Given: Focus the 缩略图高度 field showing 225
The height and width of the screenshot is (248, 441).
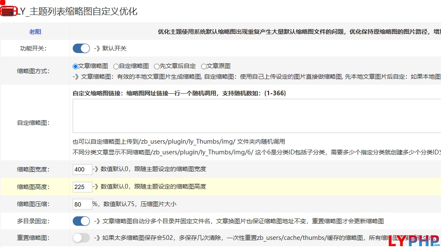Looking at the screenshot, I should (82, 187).
